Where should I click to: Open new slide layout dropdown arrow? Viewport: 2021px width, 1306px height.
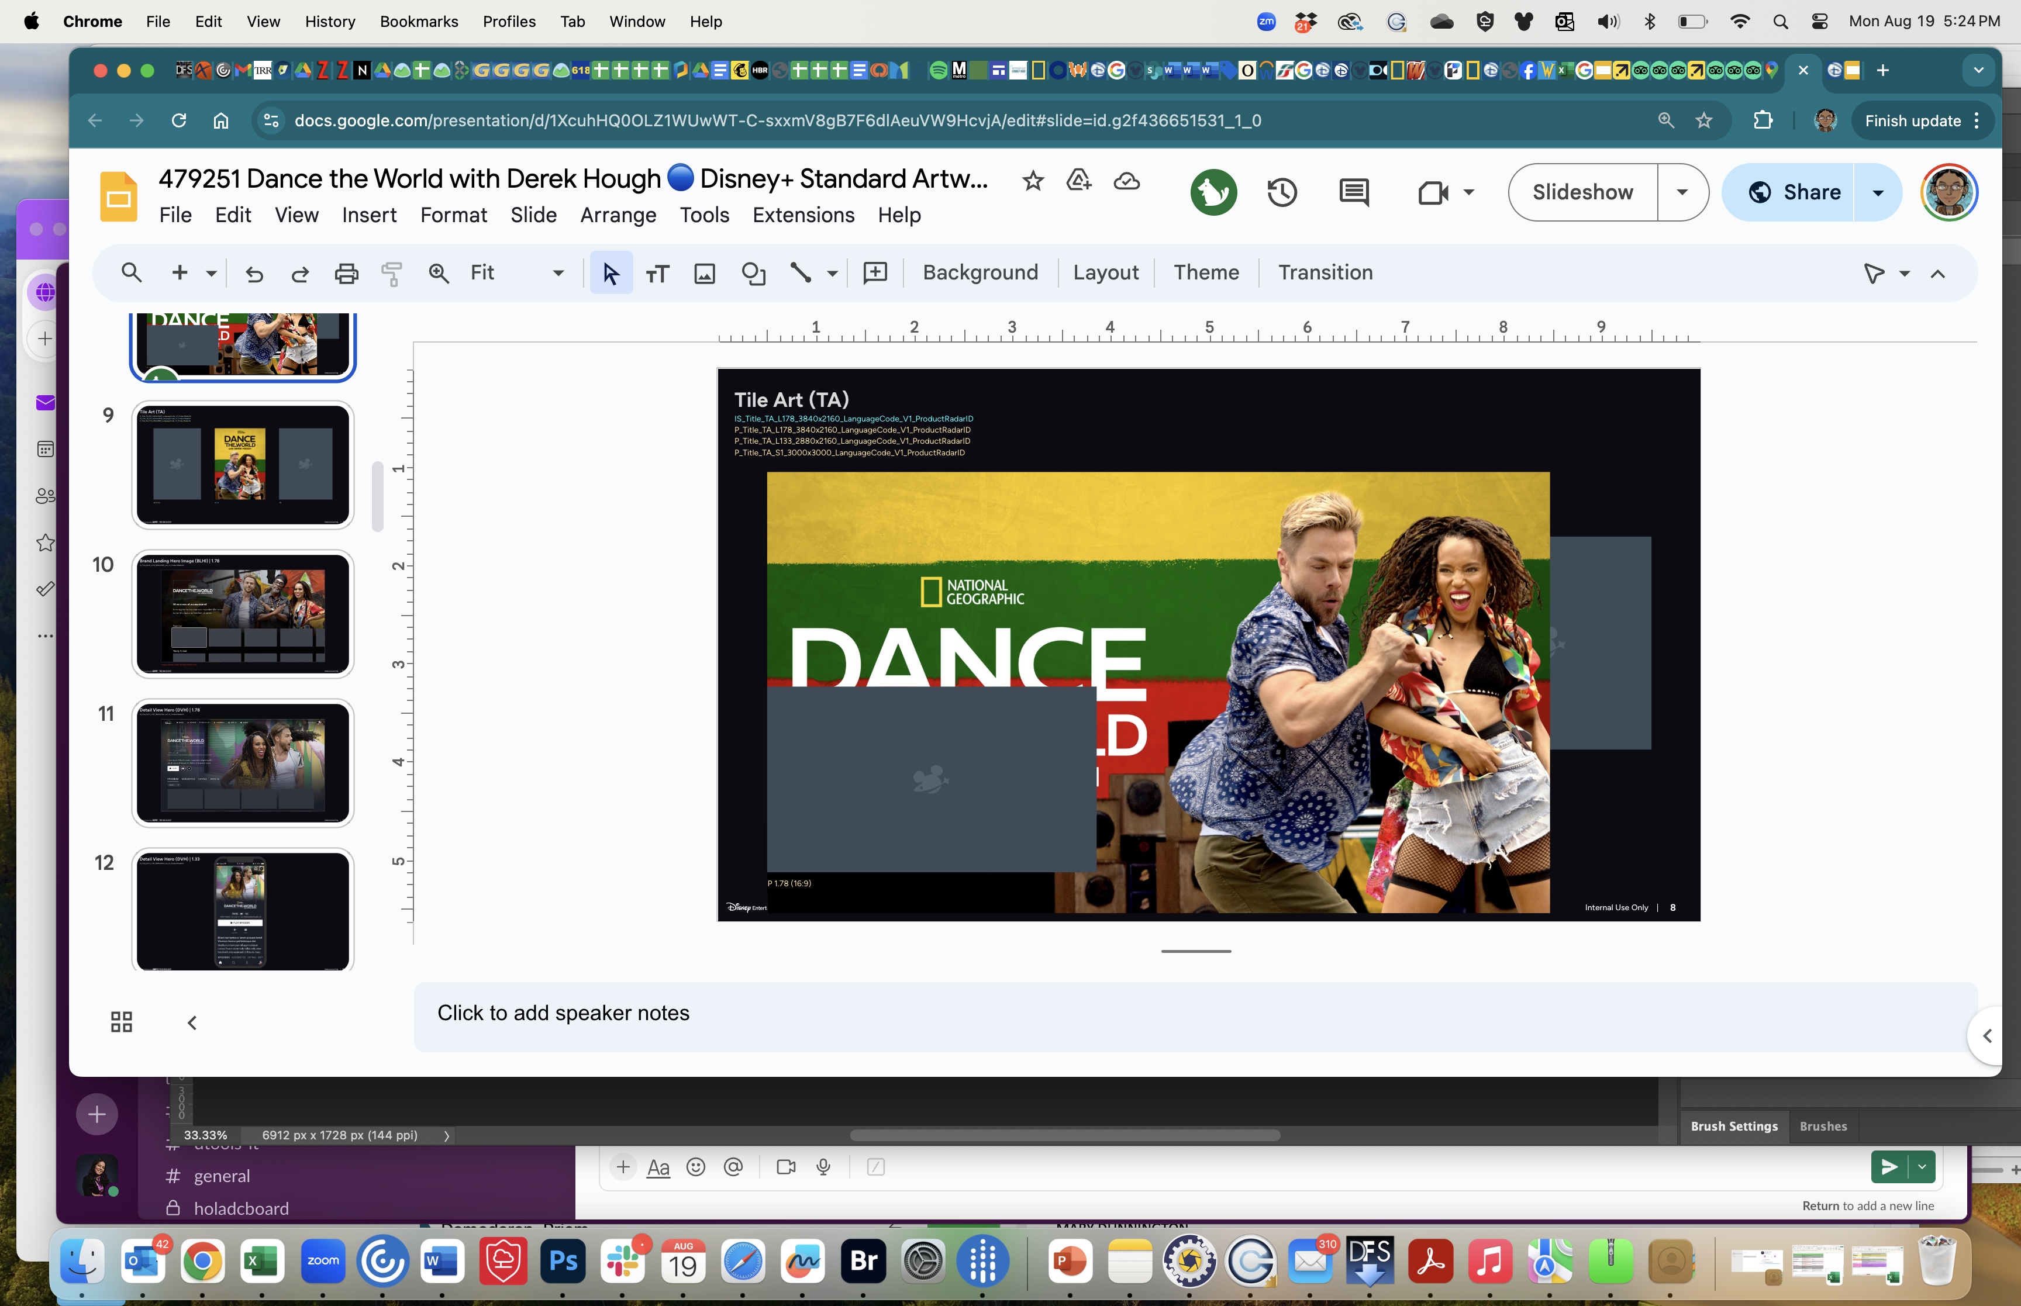211,273
